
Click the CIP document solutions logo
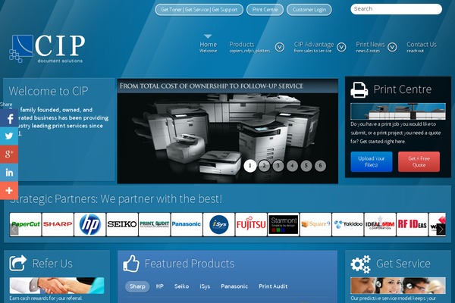47,48
